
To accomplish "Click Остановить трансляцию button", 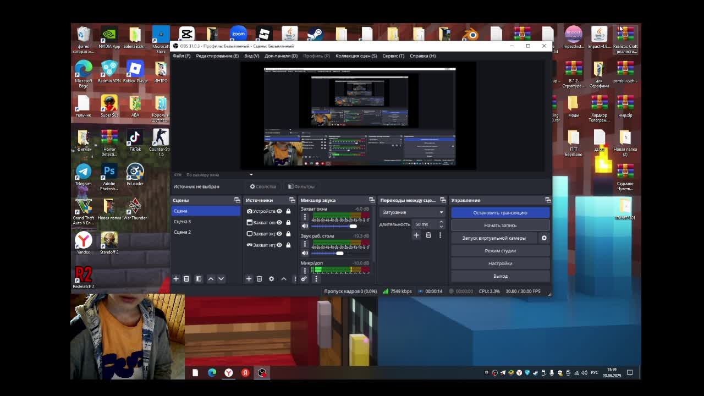I will [x=500, y=213].
